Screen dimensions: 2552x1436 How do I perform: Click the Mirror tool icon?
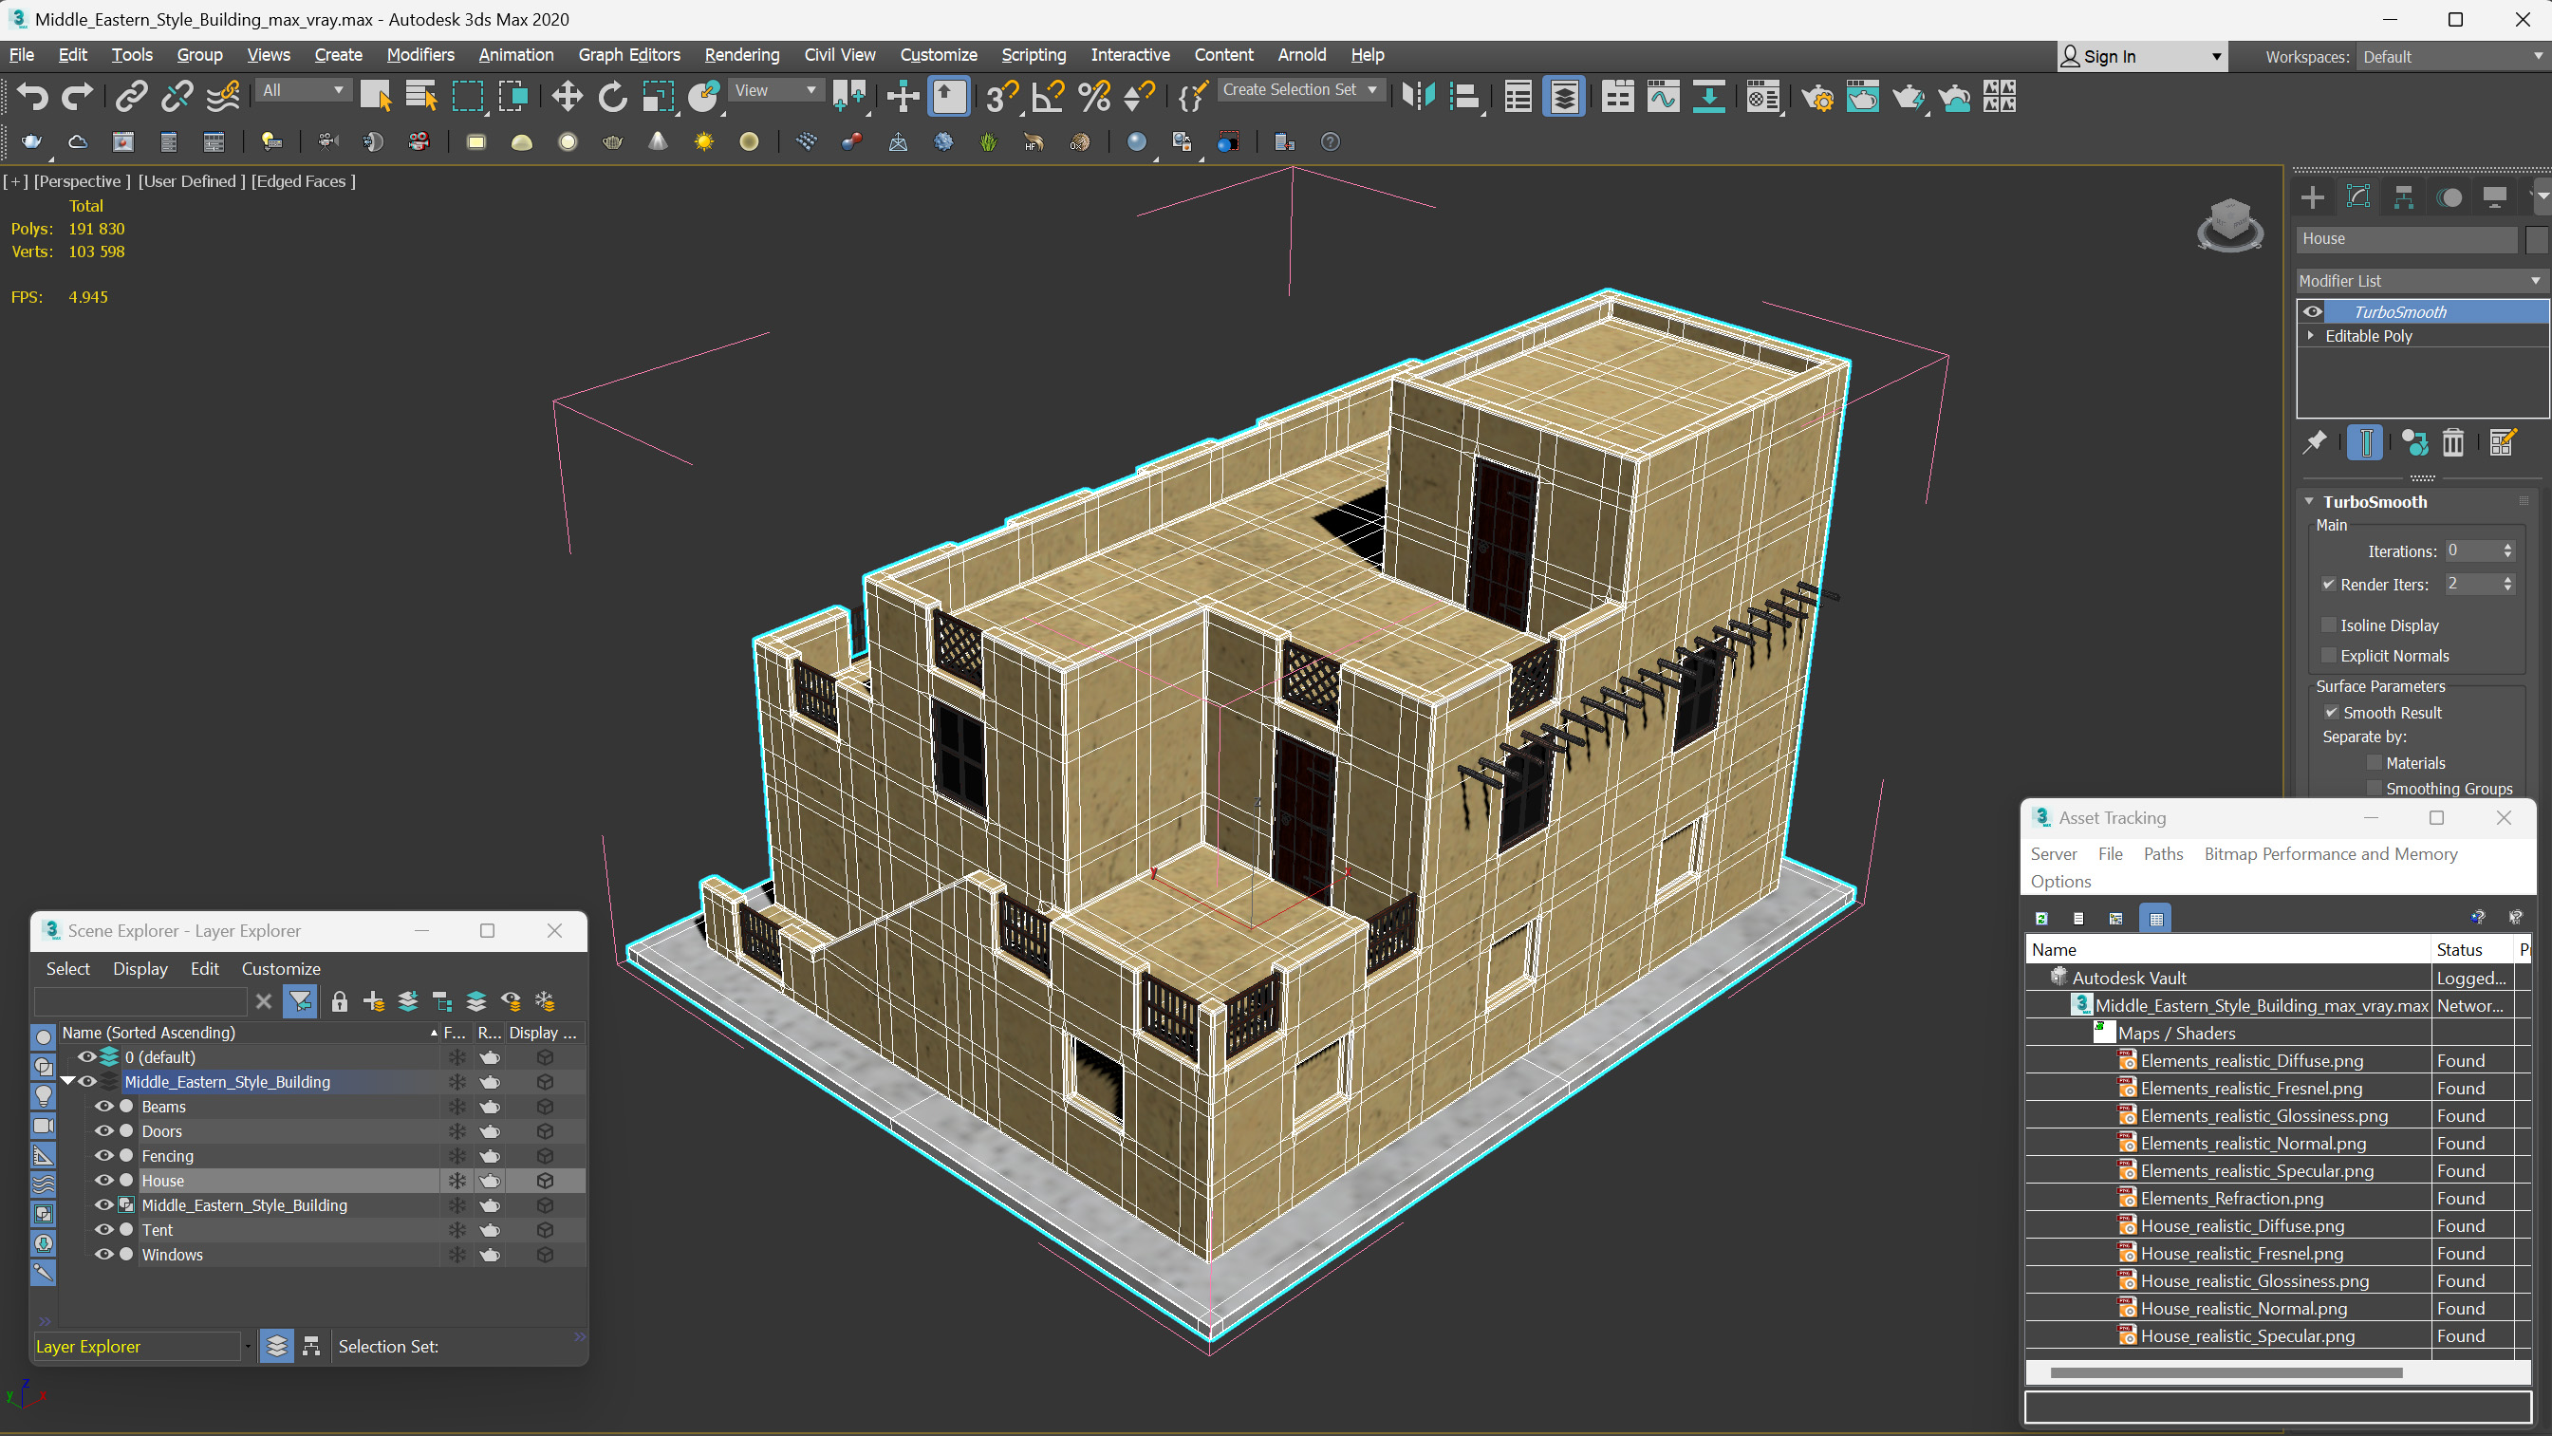1419,97
